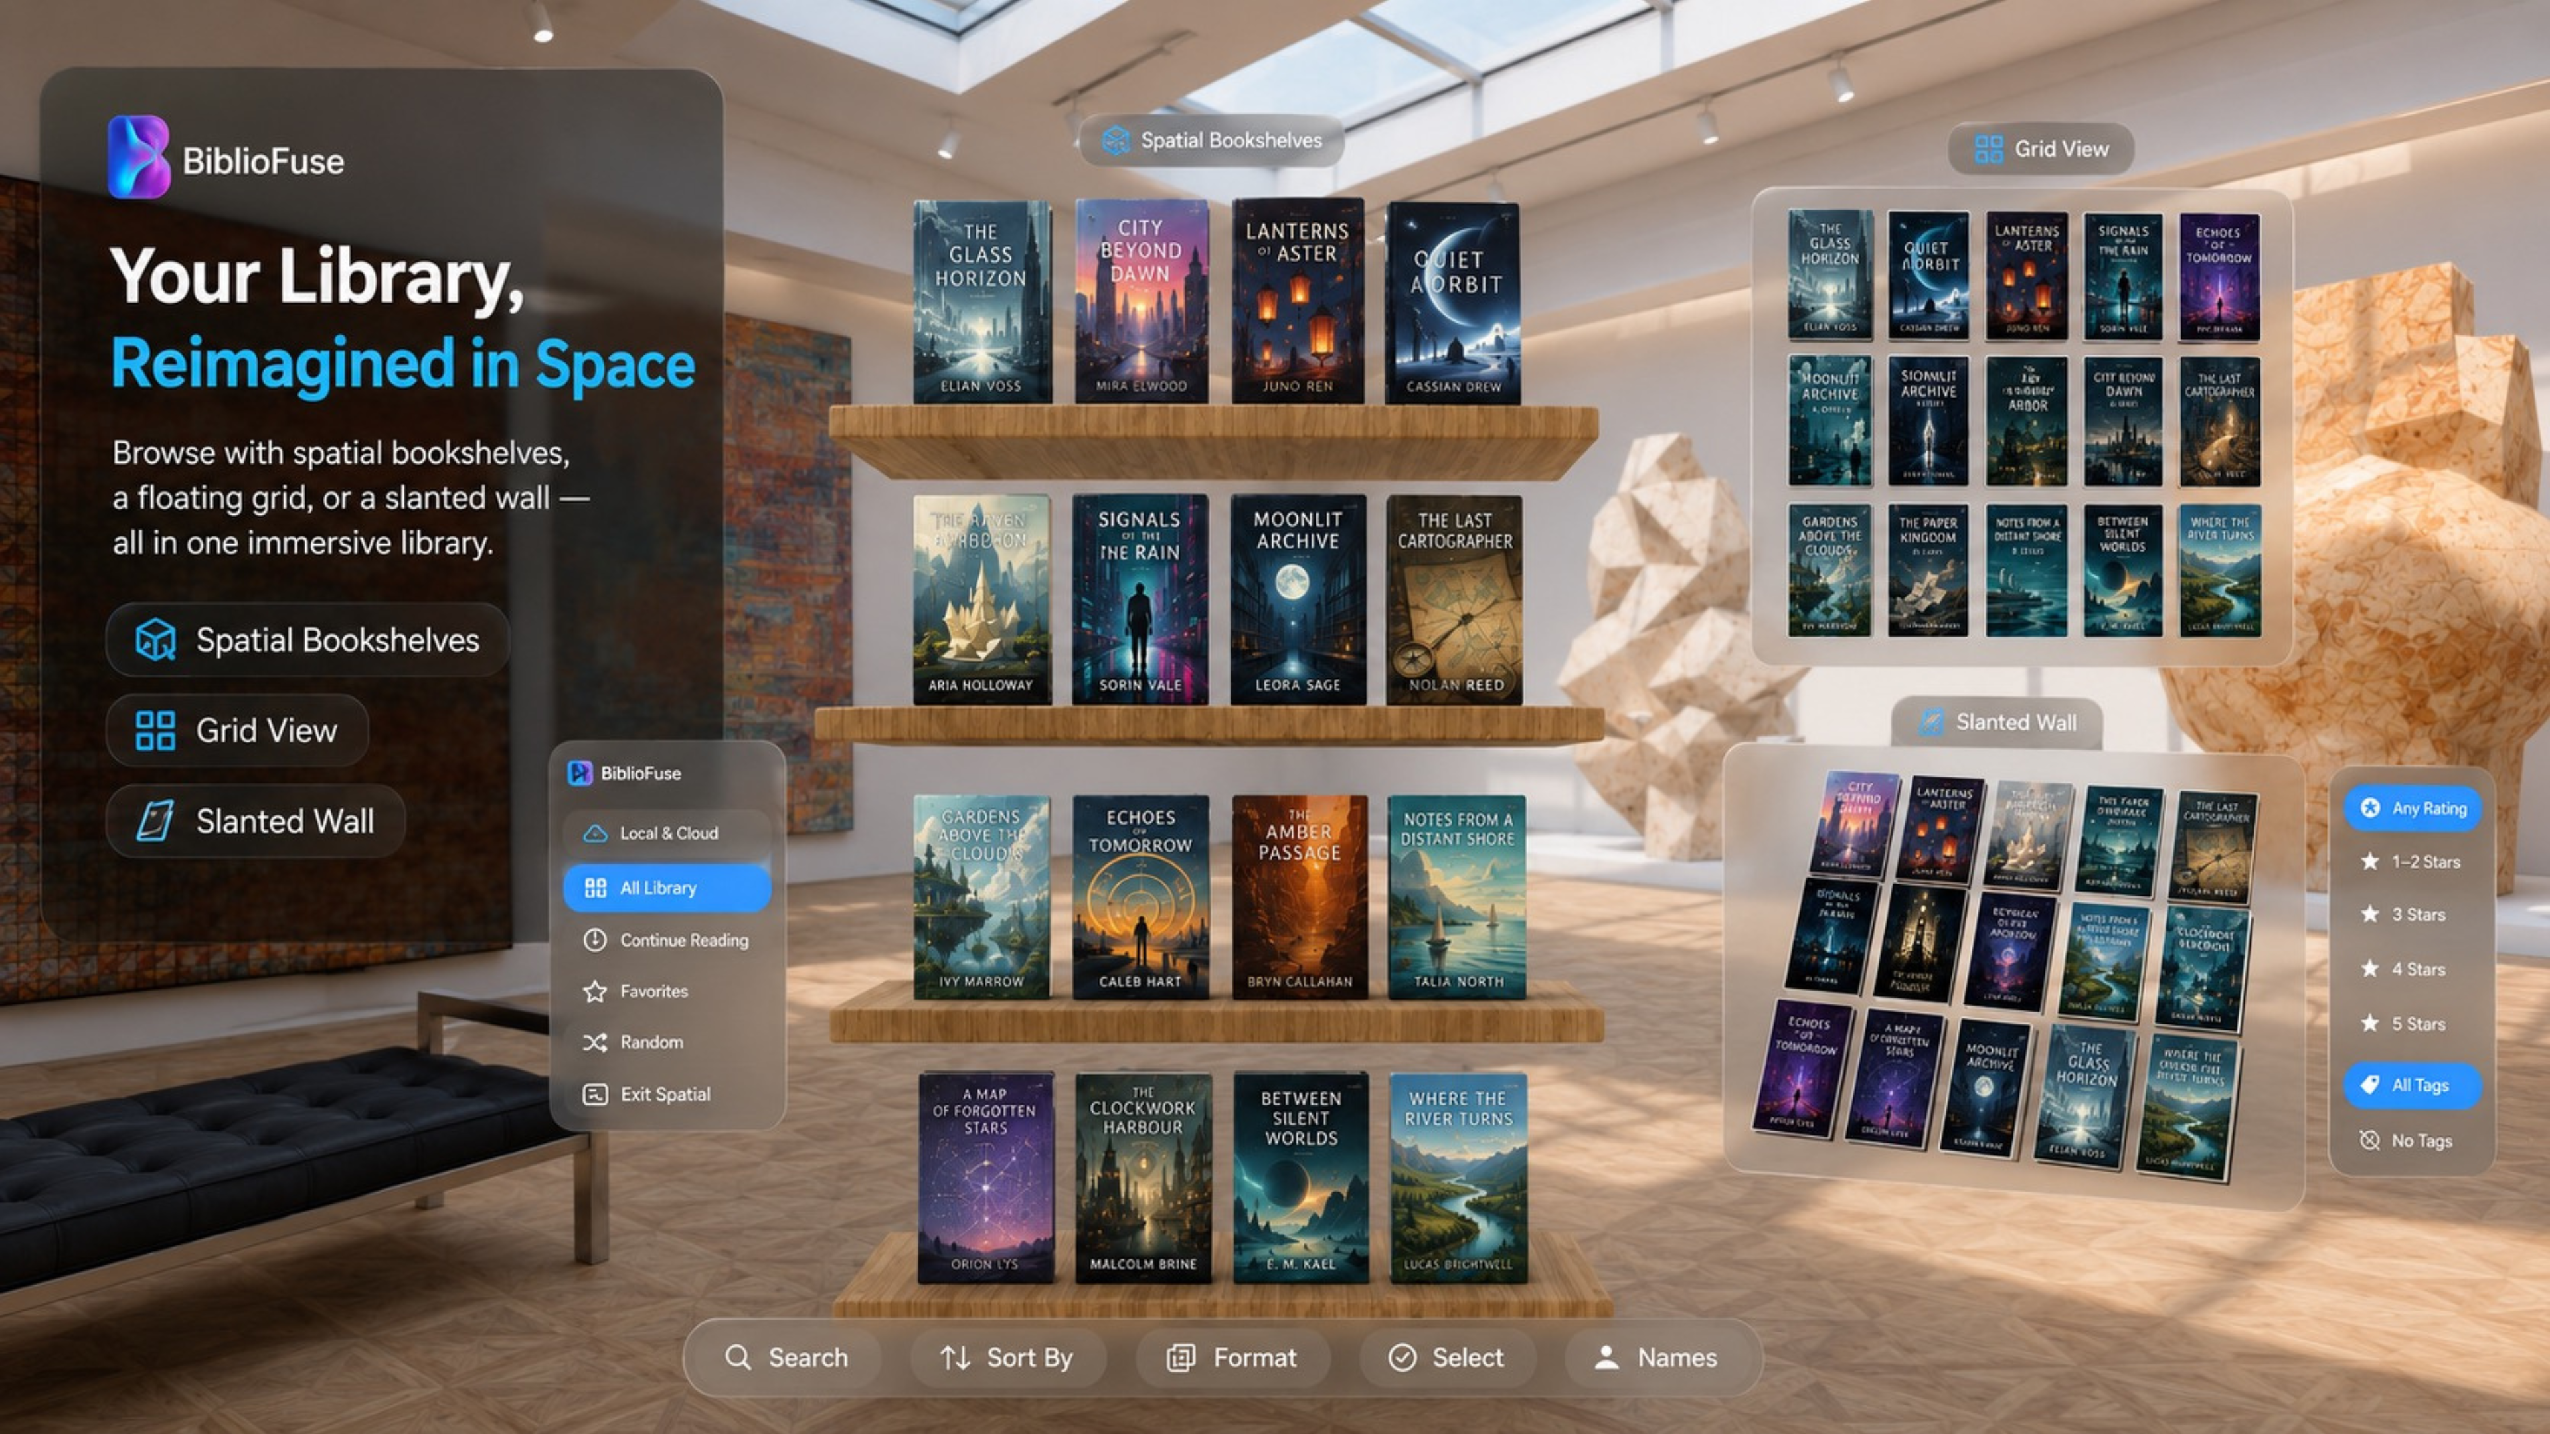
Task: Open Moonlit Archive by Leora Sage on shelf
Action: tap(1298, 599)
